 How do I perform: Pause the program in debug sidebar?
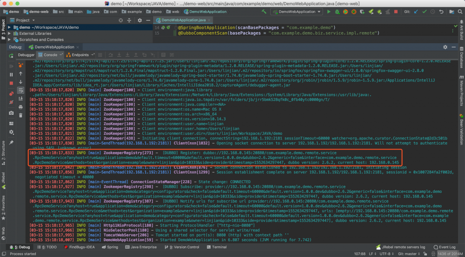pyautogui.click(x=11, y=74)
